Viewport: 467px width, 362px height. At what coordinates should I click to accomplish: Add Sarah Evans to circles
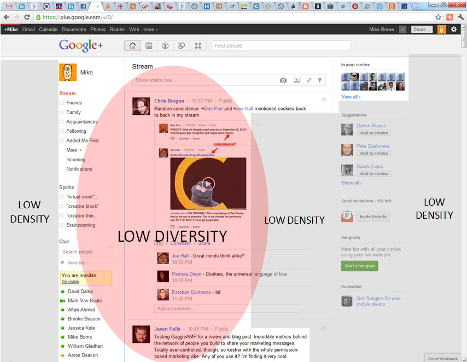point(374,174)
